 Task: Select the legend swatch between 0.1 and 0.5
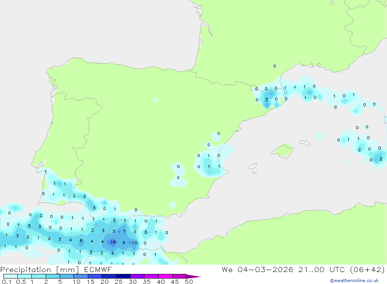point(10,276)
